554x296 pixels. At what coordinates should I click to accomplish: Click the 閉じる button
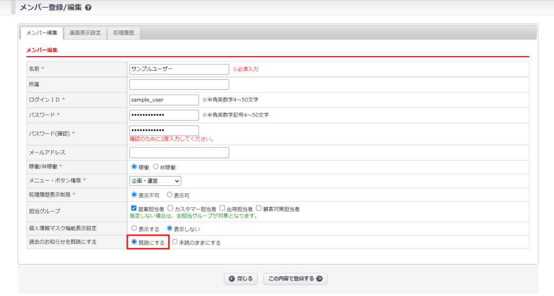(x=241, y=279)
